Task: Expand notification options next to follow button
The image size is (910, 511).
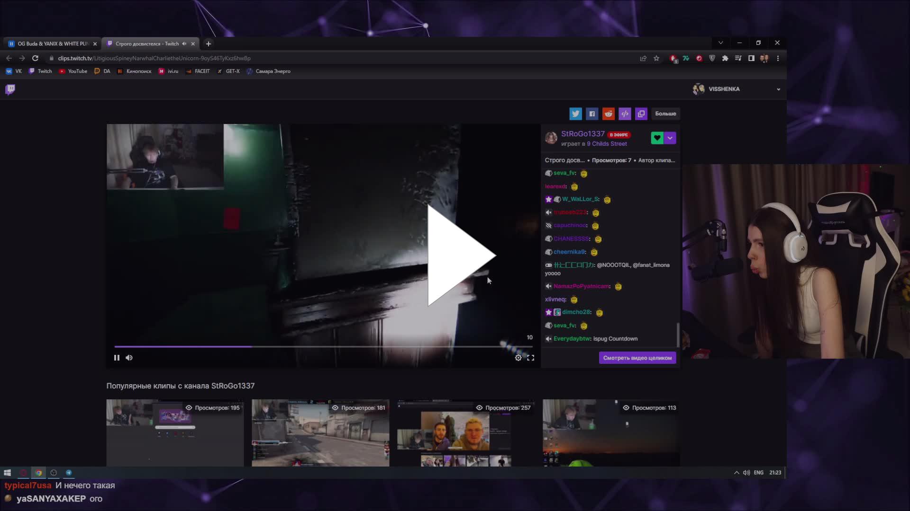Action: click(x=670, y=138)
